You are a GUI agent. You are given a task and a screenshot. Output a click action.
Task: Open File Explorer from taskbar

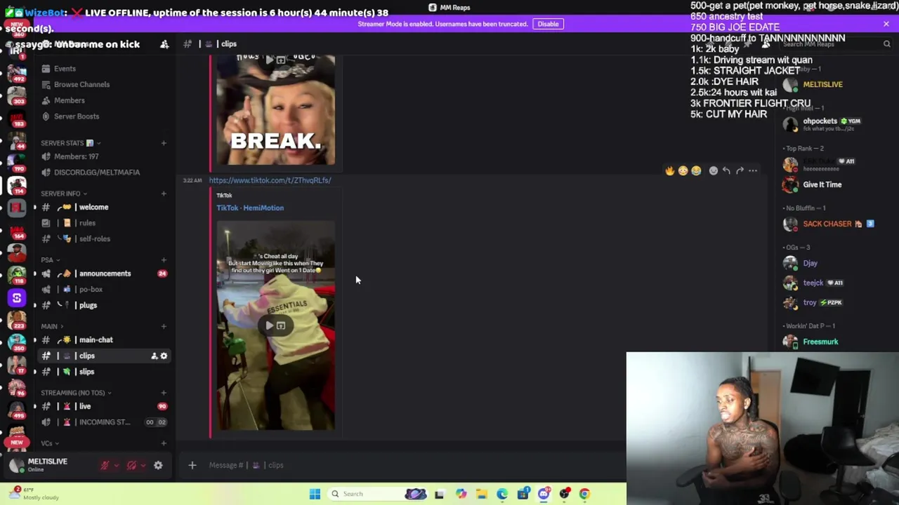coord(481,494)
